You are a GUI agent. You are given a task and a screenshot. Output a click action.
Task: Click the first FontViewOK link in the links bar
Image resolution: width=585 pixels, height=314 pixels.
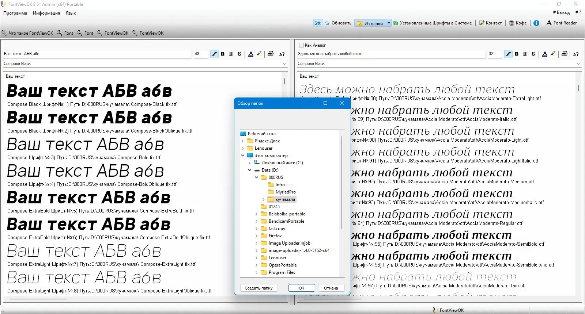[x=113, y=33]
